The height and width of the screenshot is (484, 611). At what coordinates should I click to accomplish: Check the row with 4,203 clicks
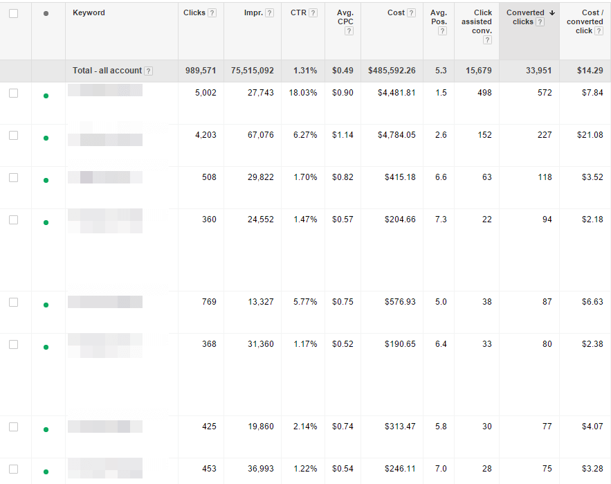14,136
